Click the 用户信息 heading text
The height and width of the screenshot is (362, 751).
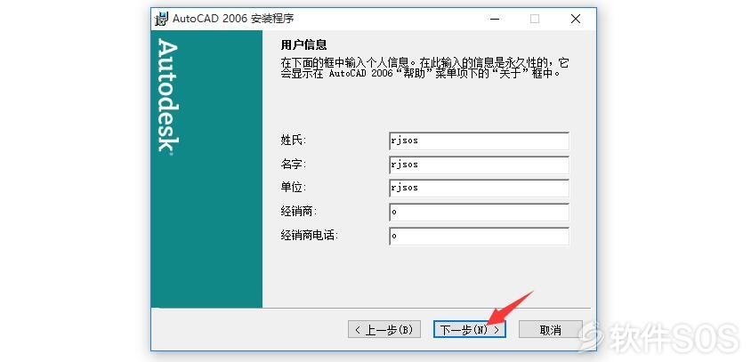[x=303, y=45]
